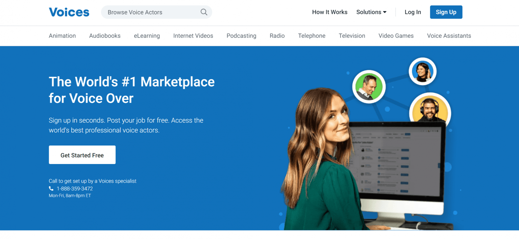The width and height of the screenshot is (519, 239).
Task: Open the Voice Assistants category
Action: pyautogui.click(x=449, y=36)
